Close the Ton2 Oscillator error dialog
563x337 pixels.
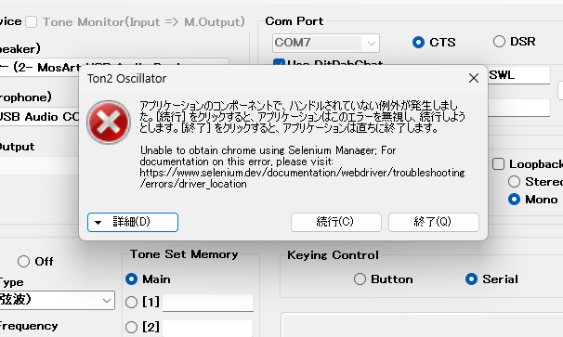[474, 78]
